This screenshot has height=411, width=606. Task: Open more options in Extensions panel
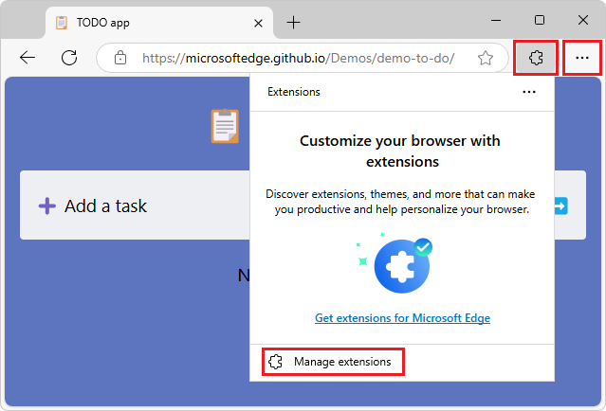[x=528, y=92]
